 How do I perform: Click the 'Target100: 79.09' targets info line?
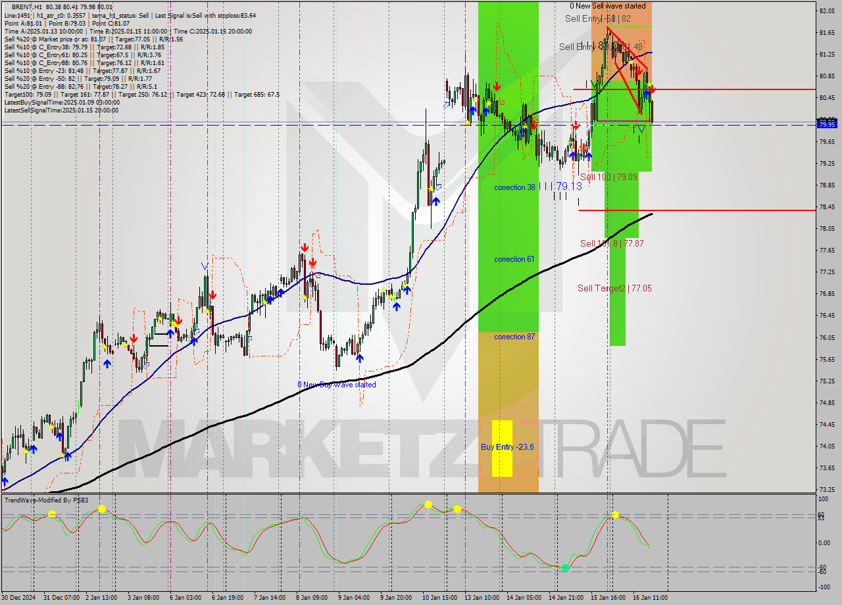pos(141,95)
